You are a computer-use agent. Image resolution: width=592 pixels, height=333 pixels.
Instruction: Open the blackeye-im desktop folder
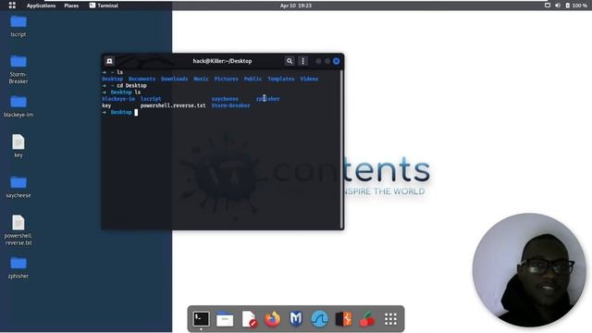click(x=18, y=106)
